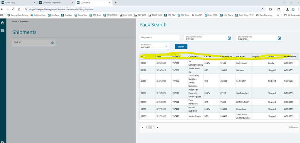Click the Home breadcrumb link

pyautogui.click(x=14, y=21)
